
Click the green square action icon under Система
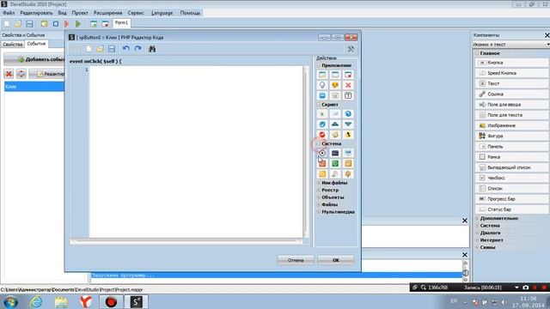[335, 163]
